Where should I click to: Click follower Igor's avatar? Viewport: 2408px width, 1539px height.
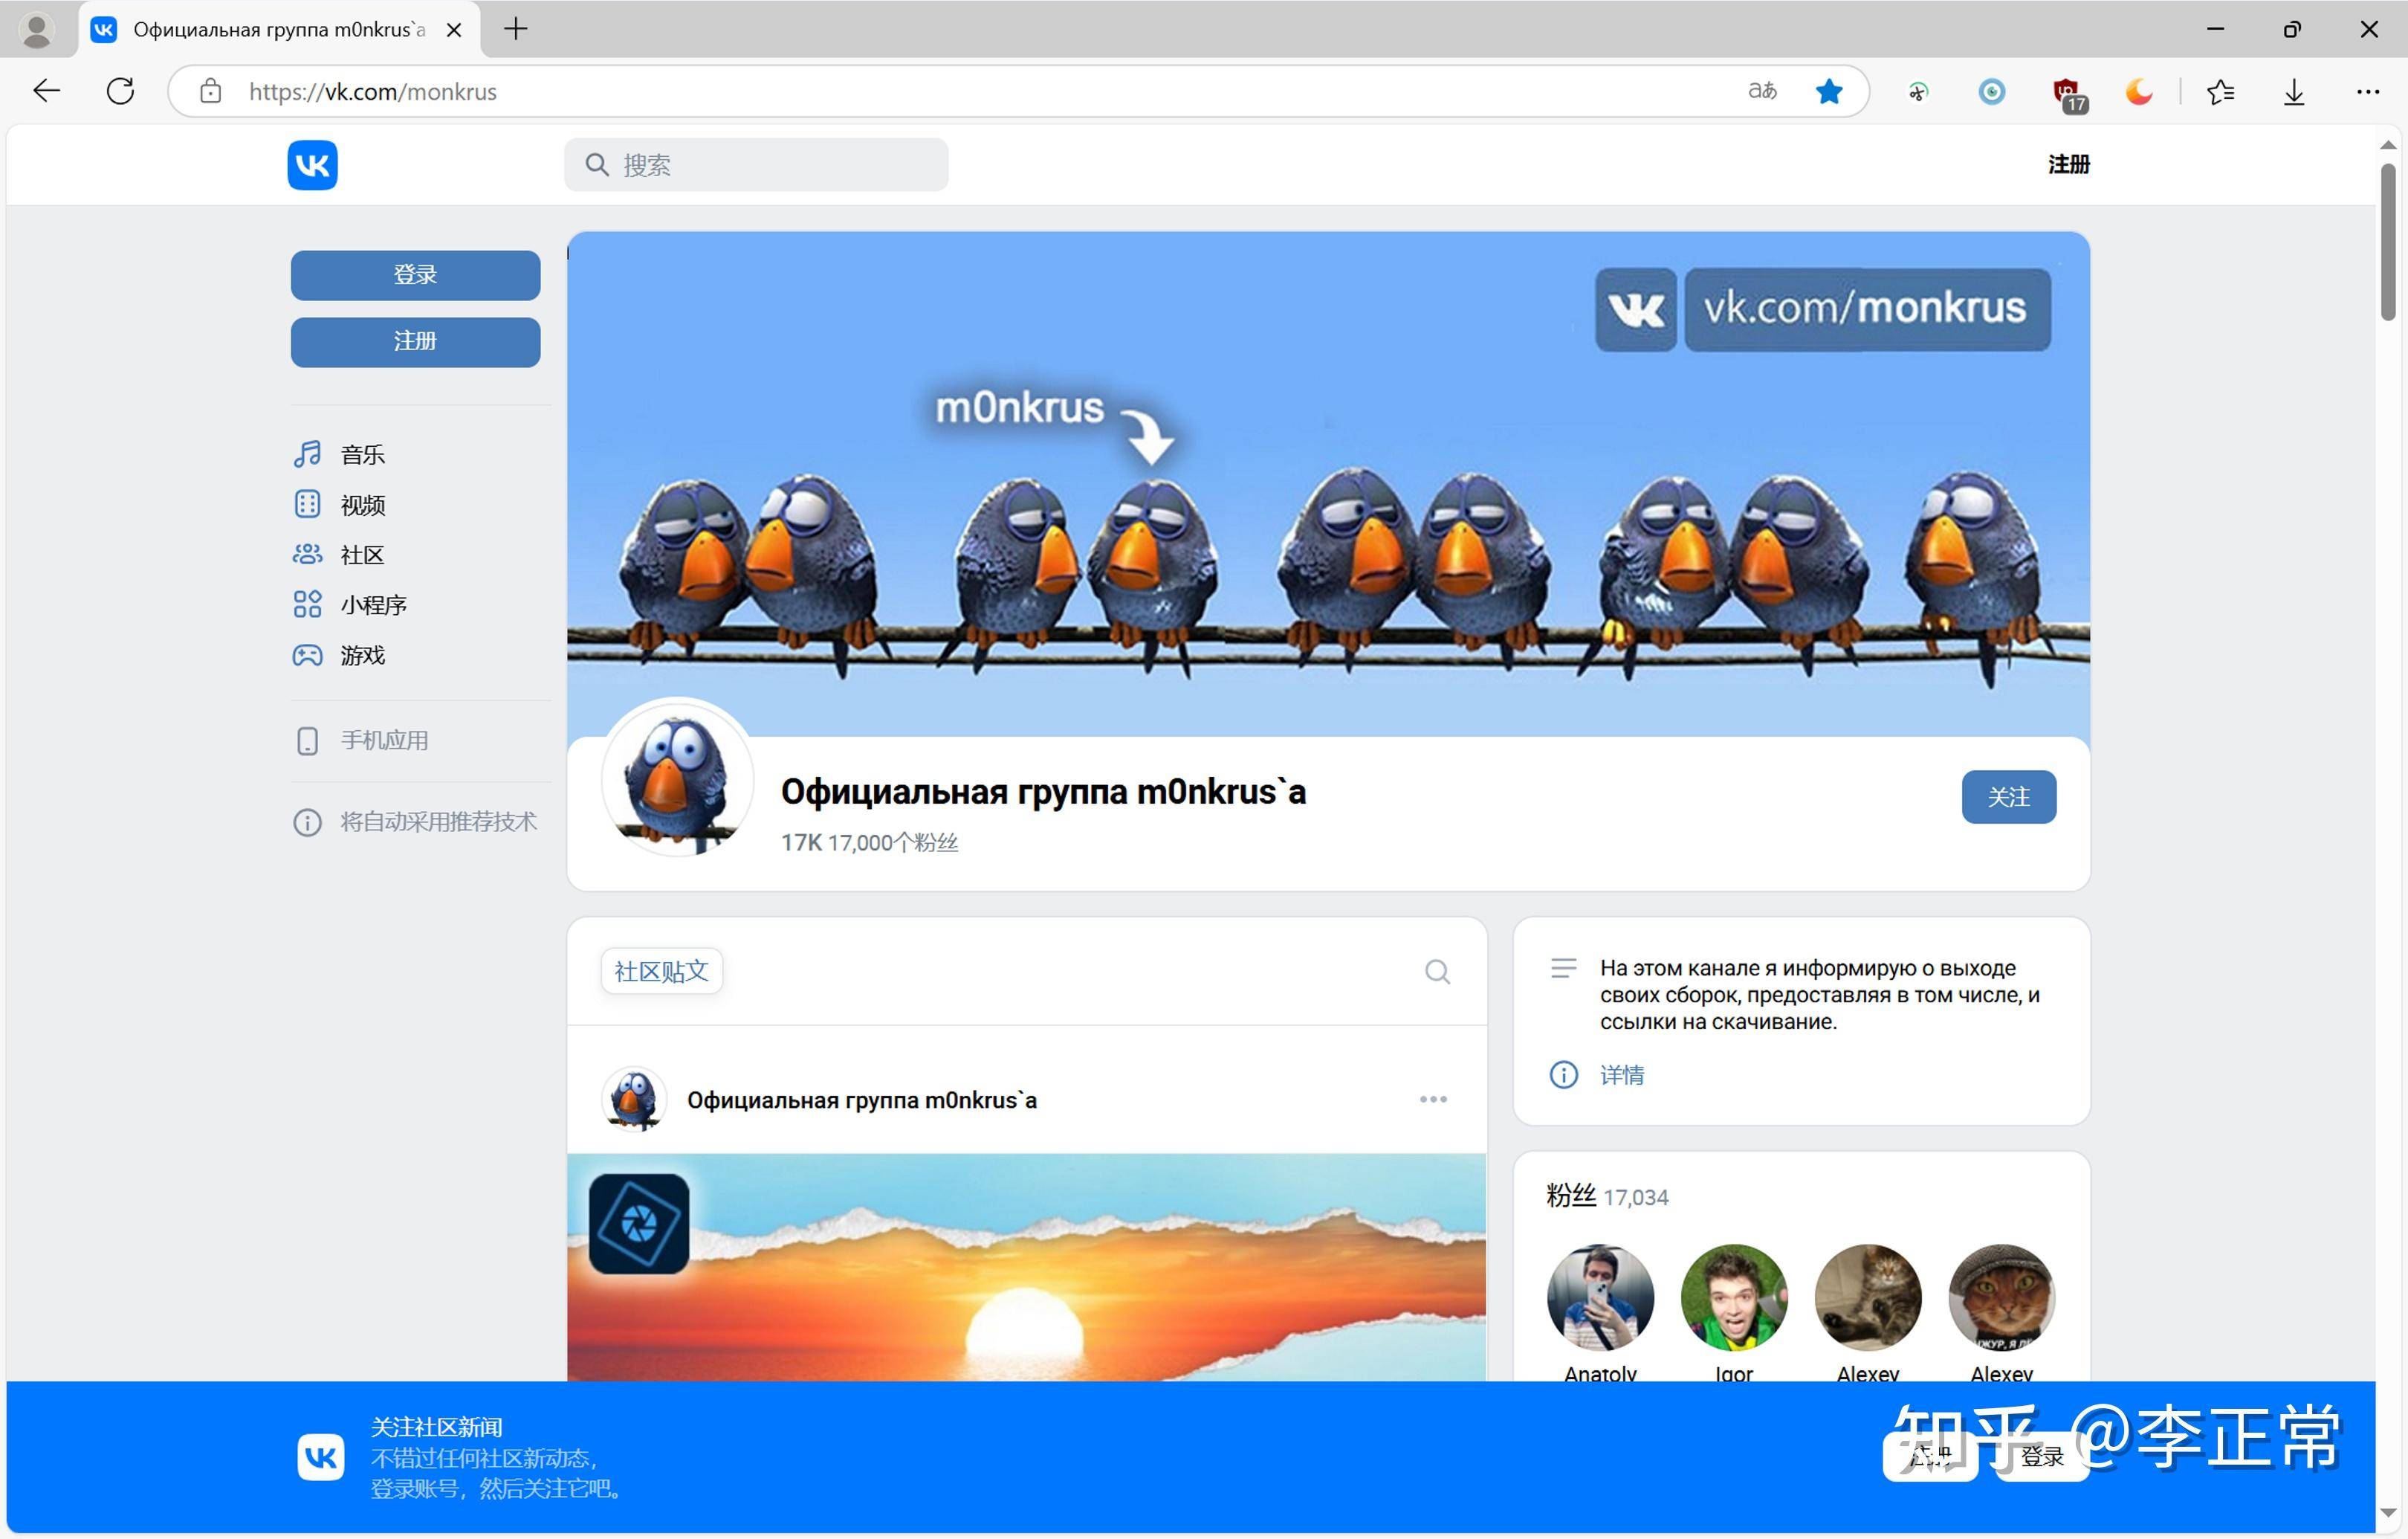(x=1733, y=1297)
